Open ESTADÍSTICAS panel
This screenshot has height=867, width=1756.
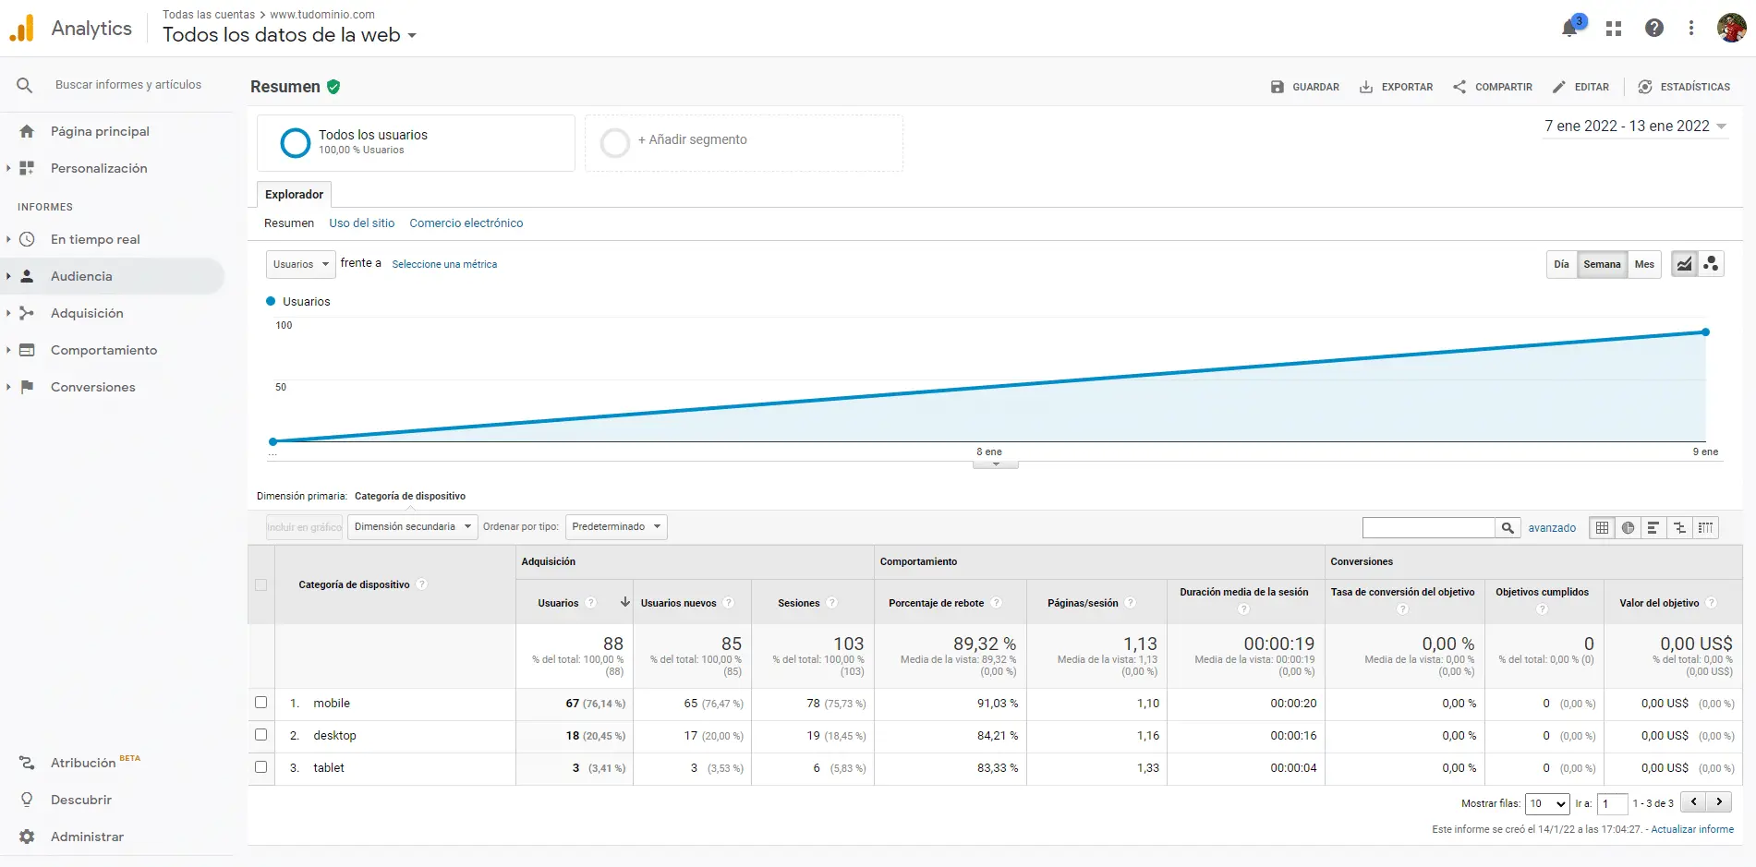[1684, 87]
